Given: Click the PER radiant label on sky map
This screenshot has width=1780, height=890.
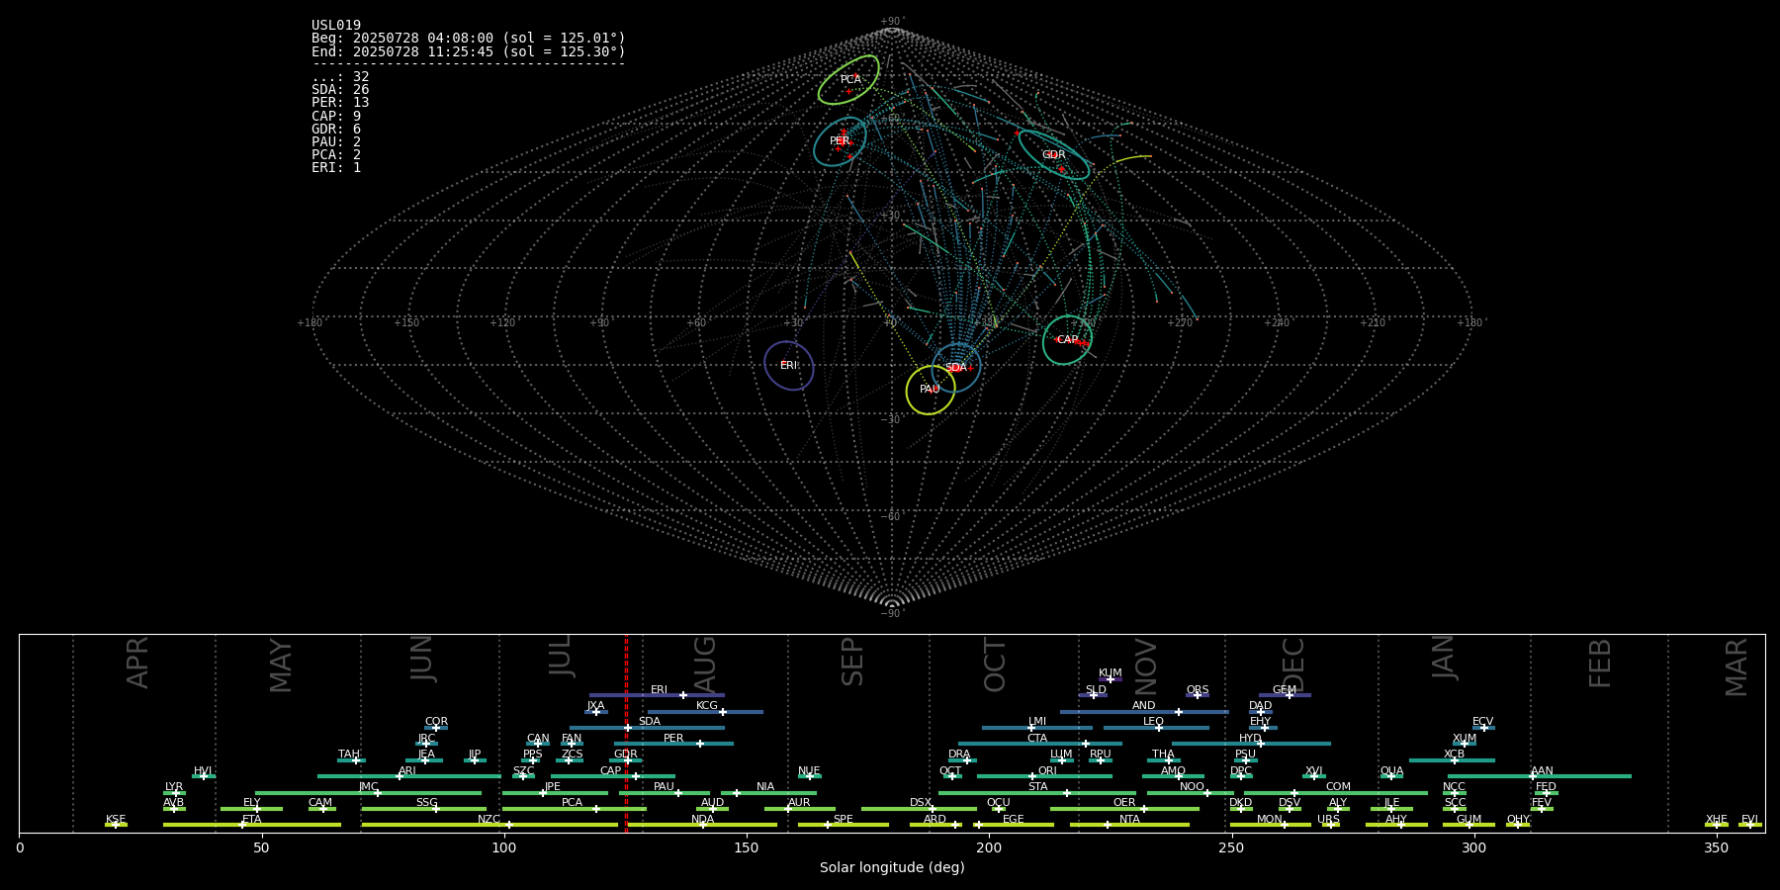Looking at the screenshot, I should (840, 141).
